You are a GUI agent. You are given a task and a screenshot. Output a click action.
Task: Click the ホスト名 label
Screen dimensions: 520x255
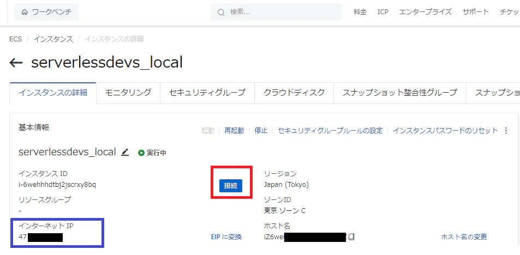click(x=277, y=226)
